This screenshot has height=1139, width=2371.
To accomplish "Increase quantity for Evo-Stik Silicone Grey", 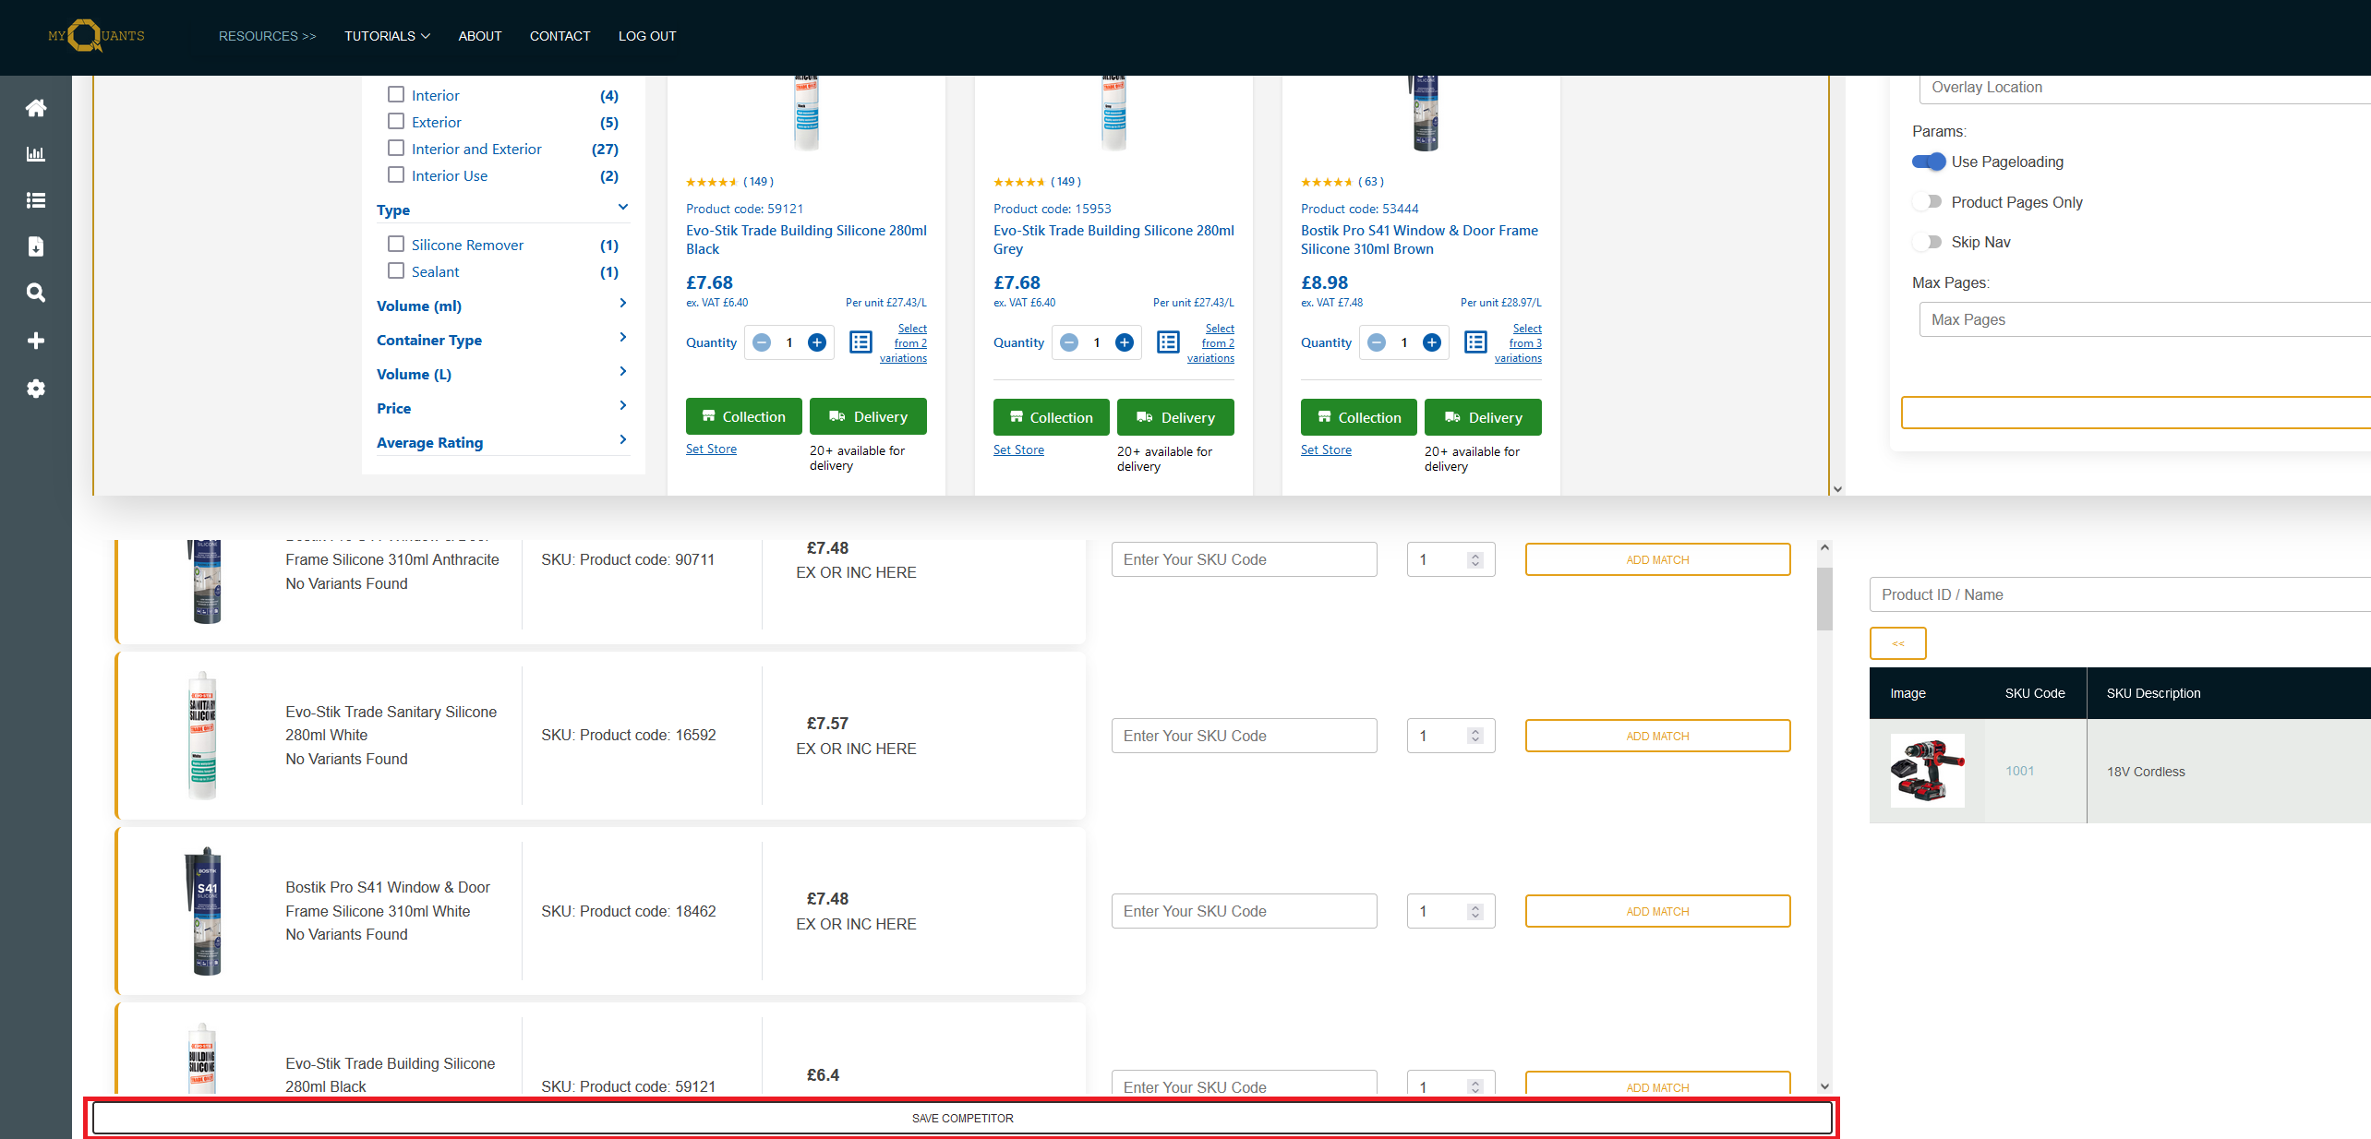I will pos(1125,342).
